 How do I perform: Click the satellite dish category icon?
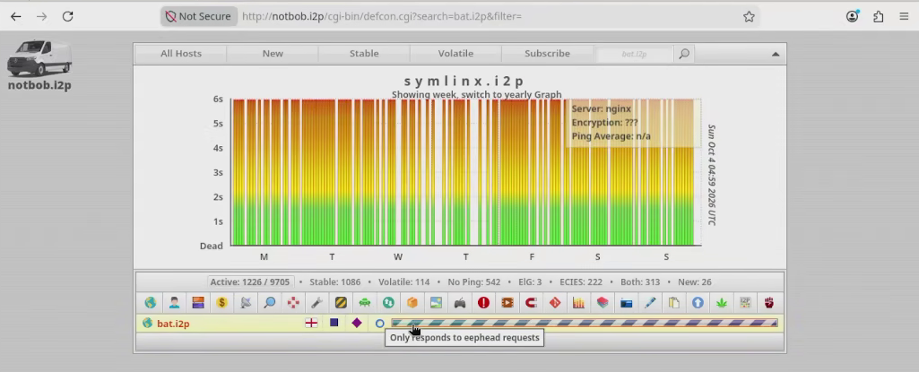coord(246,303)
